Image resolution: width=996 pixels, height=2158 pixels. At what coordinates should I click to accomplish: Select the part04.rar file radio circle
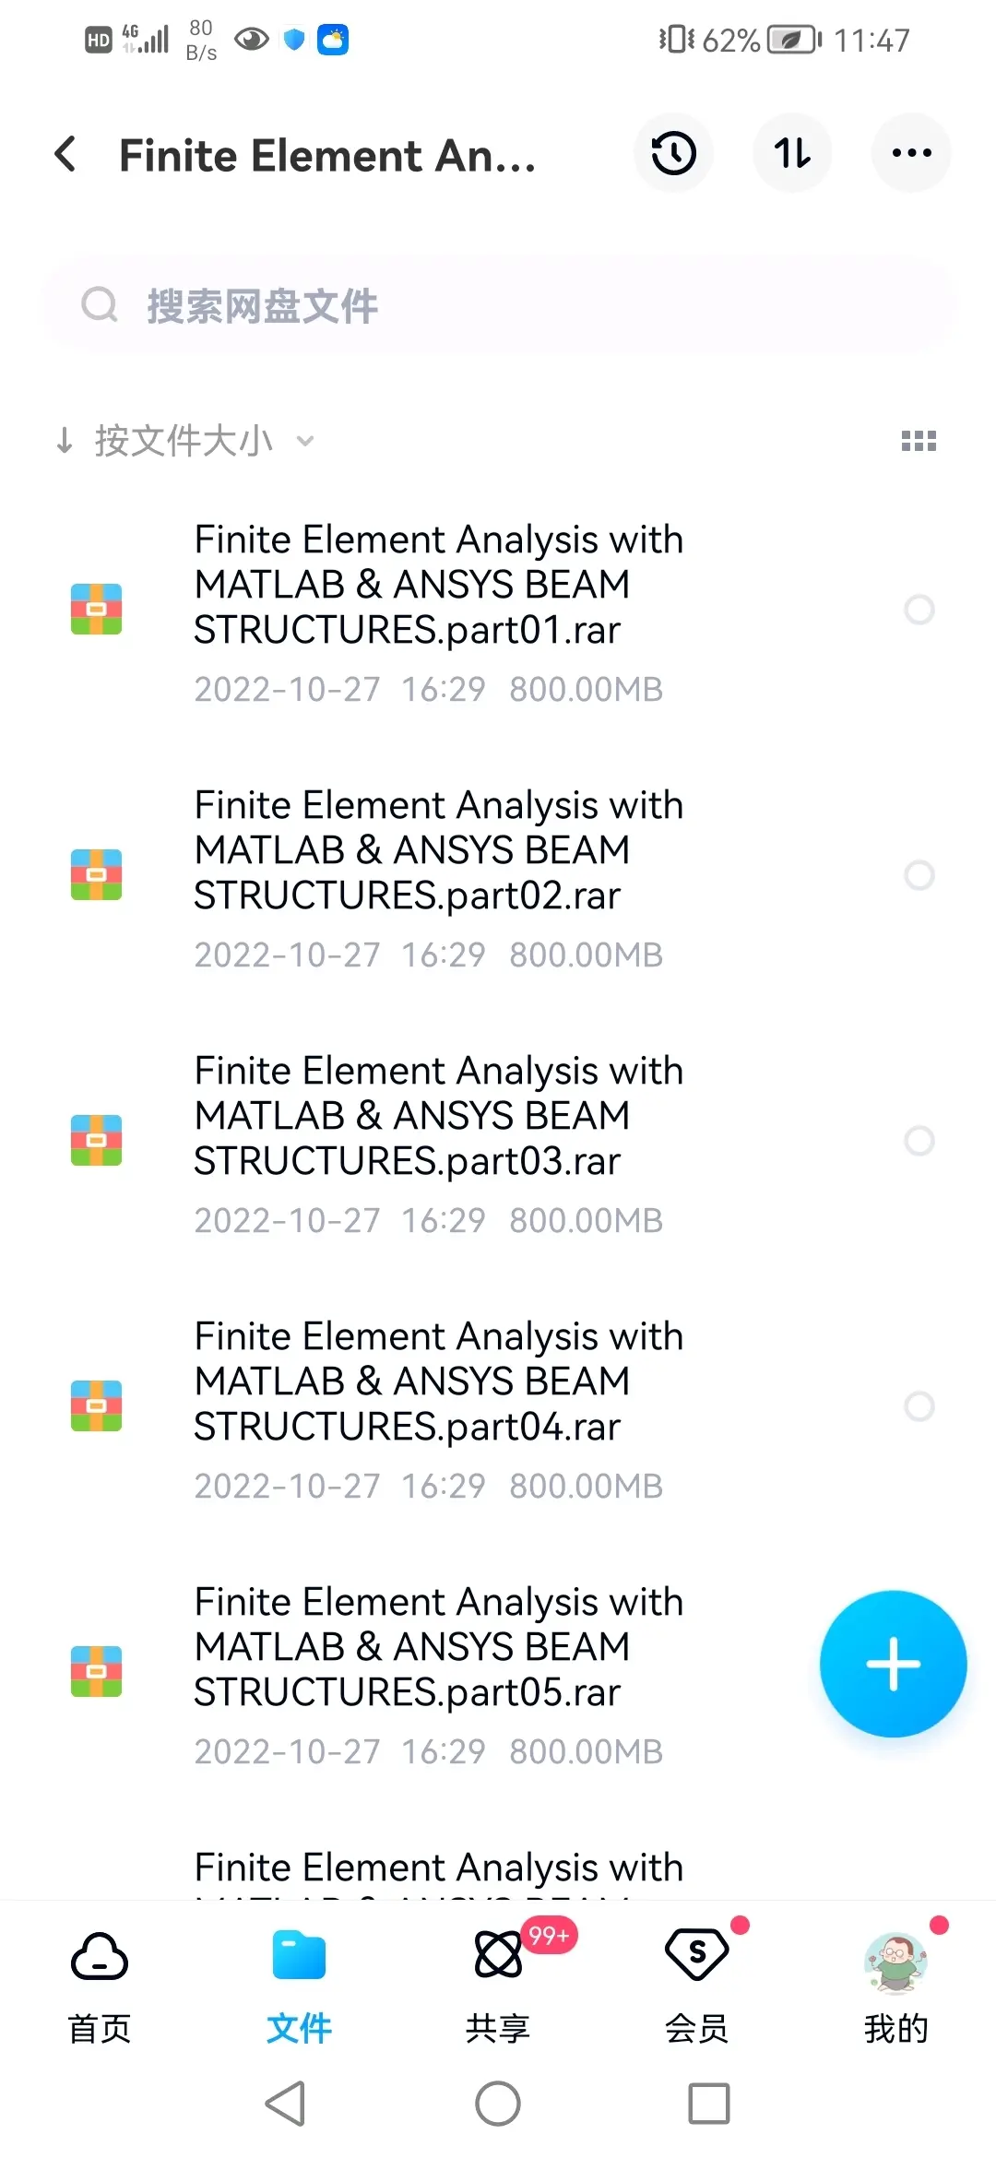tap(919, 1406)
